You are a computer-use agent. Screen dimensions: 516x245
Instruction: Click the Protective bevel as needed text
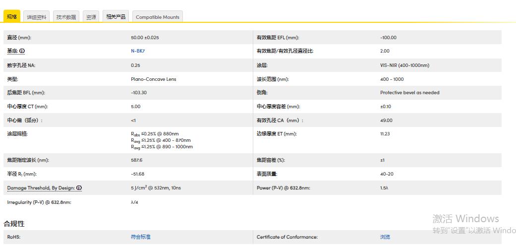[x=409, y=93]
